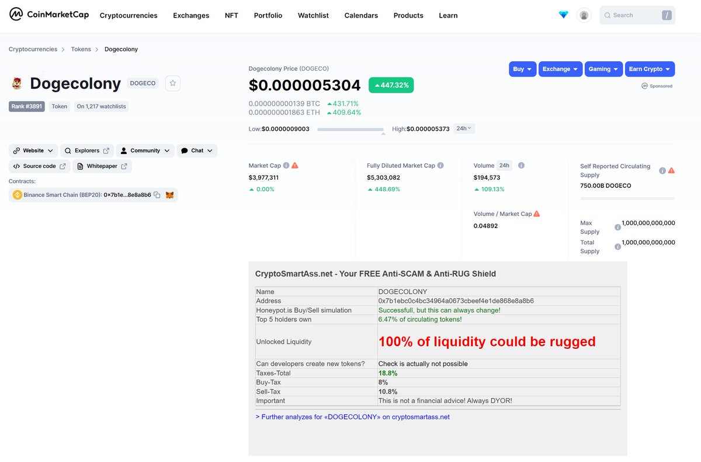
Task: Open NFT menu
Action: [x=231, y=15]
